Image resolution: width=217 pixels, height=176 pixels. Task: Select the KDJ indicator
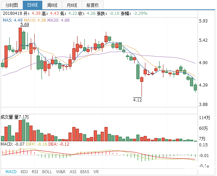24,172
